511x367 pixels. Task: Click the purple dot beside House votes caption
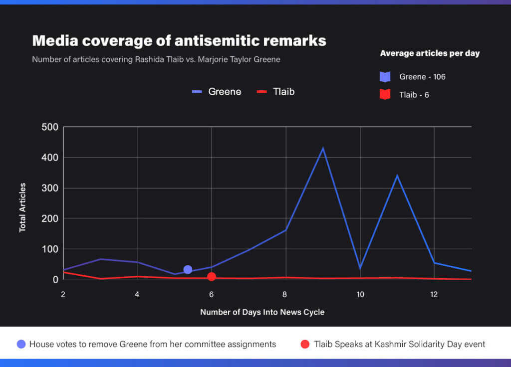(x=21, y=344)
